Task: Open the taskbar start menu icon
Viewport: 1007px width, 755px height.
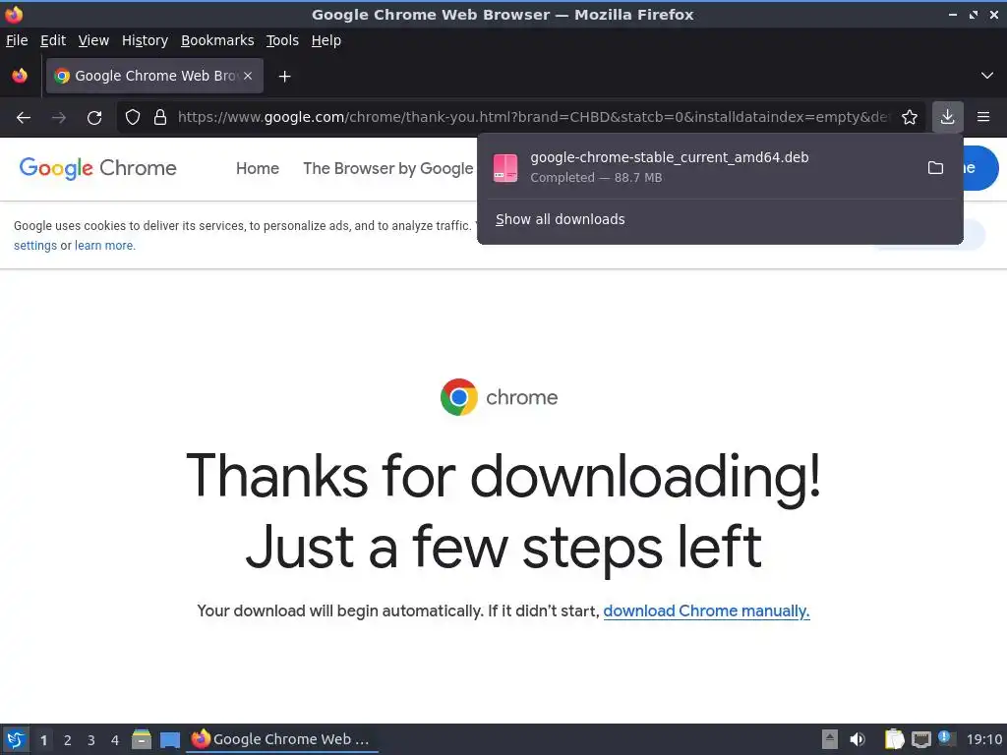Action: pyautogui.click(x=16, y=739)
